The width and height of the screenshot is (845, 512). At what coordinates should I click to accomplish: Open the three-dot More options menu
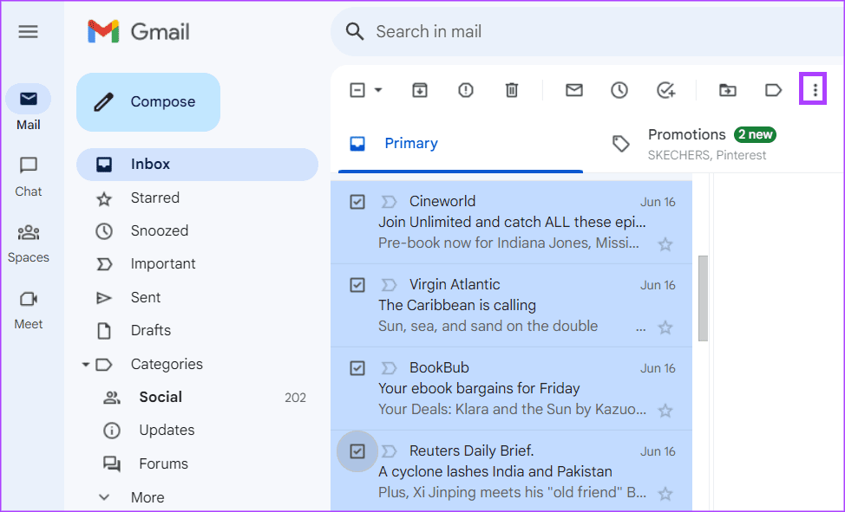[x=815, y=90]
